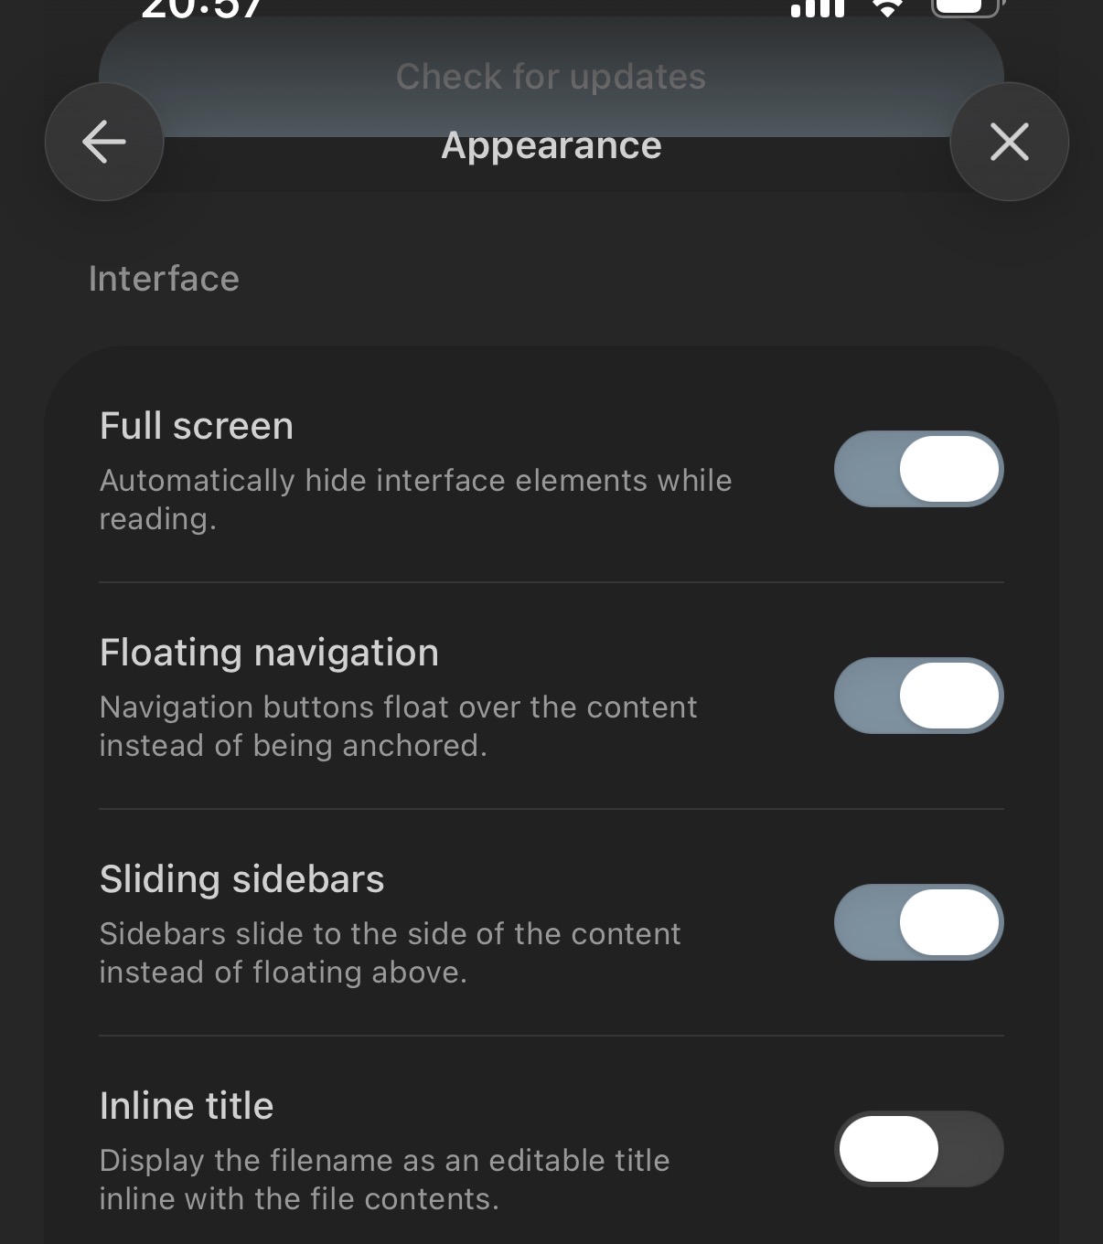Tap the Sliding sidebars setting label
The width and height of the screenshot is (1103, 1244).
241,879
